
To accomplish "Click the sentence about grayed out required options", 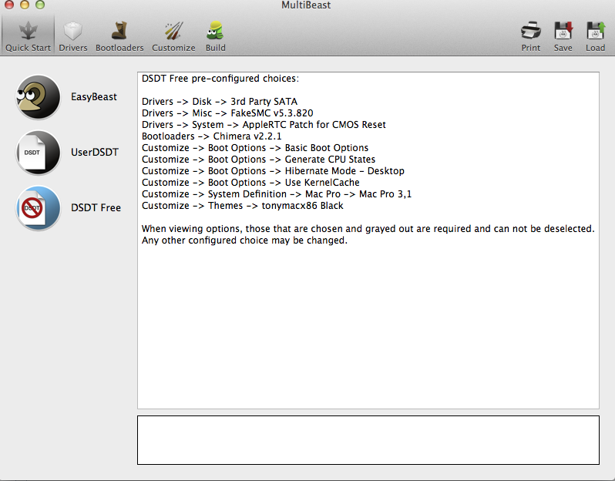I will pyautogui.click(x=368, y=229).
